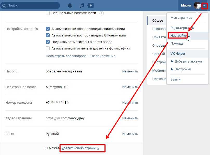Click Изменить next to Номер телефона
The width and height of the screenshot is (210, 155).
130,103
